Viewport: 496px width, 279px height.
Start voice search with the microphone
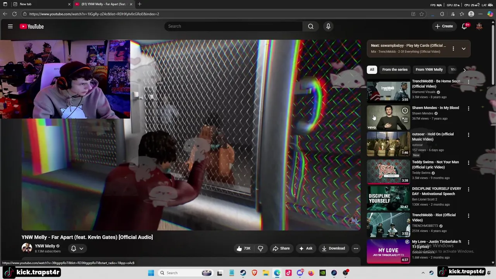coord(328,26)
